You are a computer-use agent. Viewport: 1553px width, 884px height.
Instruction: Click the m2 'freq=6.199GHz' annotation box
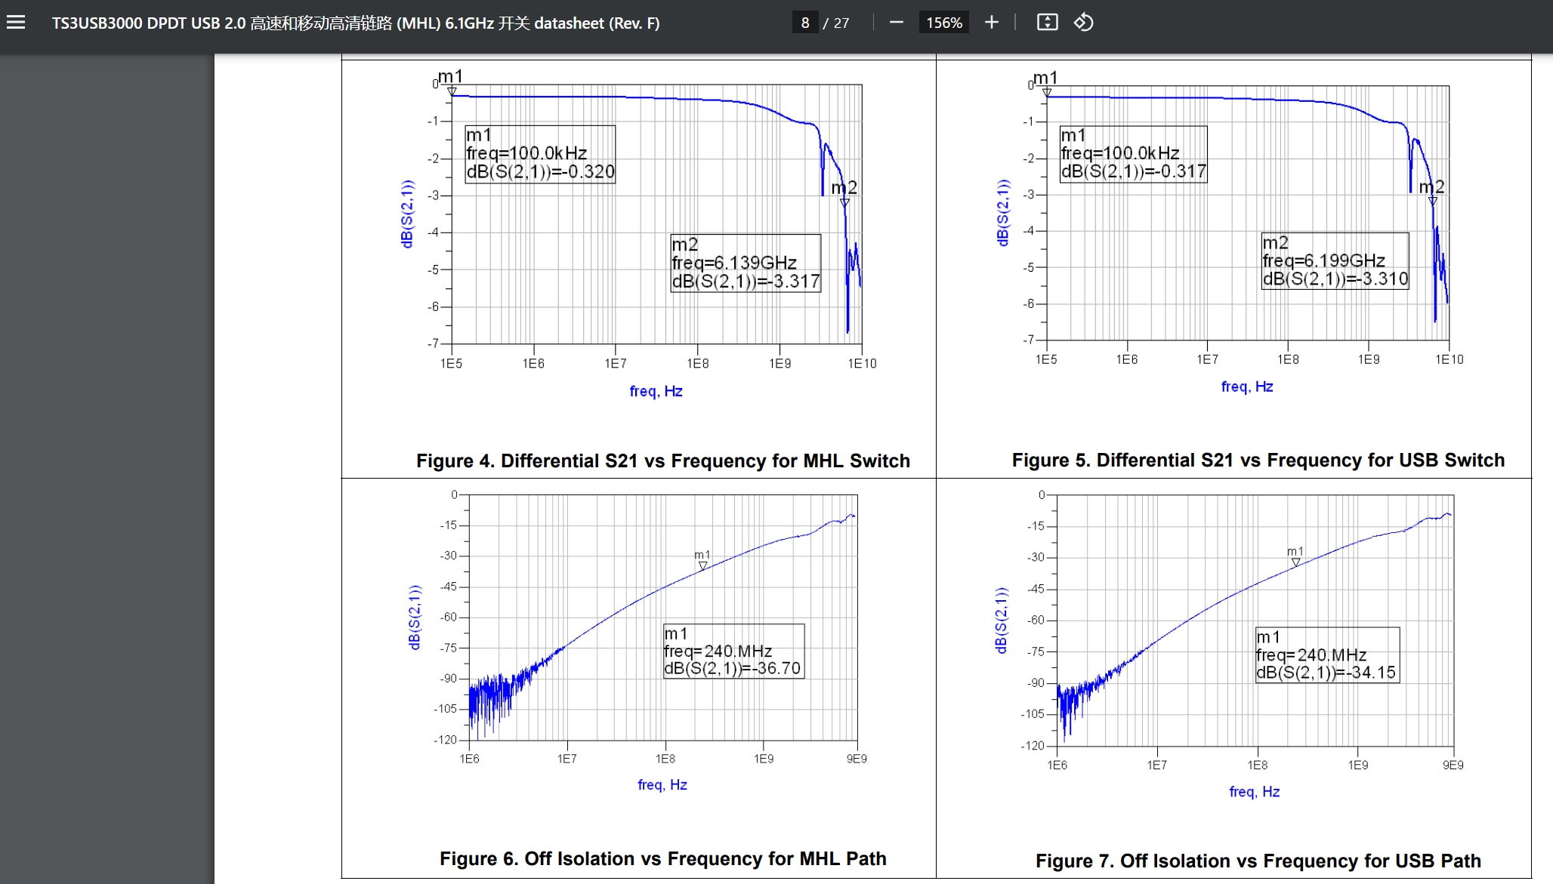1335,261
